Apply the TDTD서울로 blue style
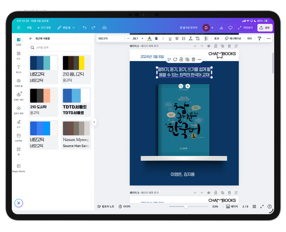Screen dimensions: 286x232 (76, 102)
